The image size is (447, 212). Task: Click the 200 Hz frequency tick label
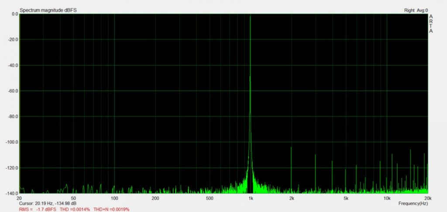pyautogui.click(x=155, y=198)
